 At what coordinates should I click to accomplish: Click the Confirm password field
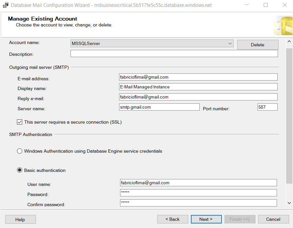[x=198, y=203]
